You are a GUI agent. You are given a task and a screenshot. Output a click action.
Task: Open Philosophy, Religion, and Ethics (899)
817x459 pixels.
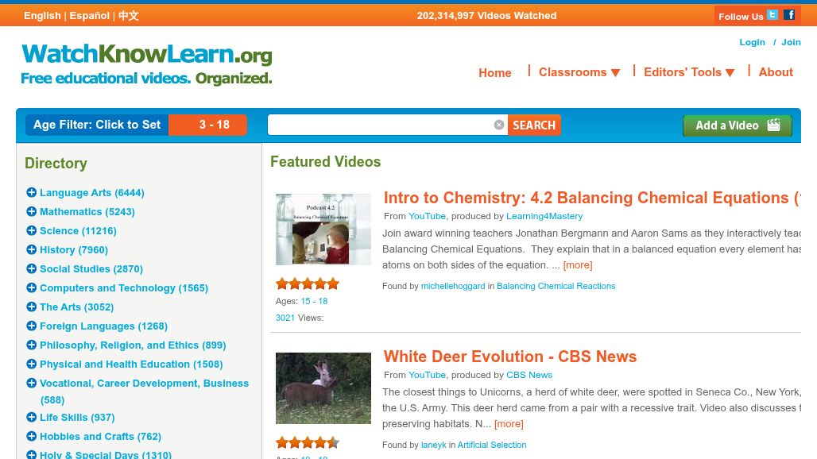tap(133, 345)
